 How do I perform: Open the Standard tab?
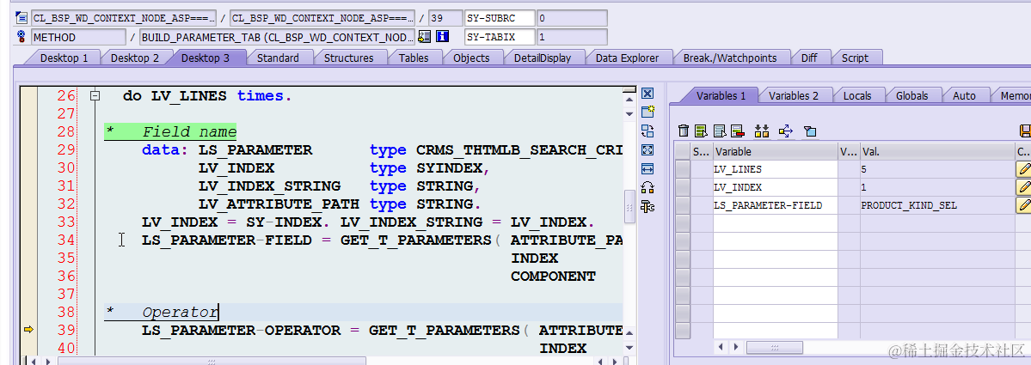pyautogui.click(x=278, y=58)
